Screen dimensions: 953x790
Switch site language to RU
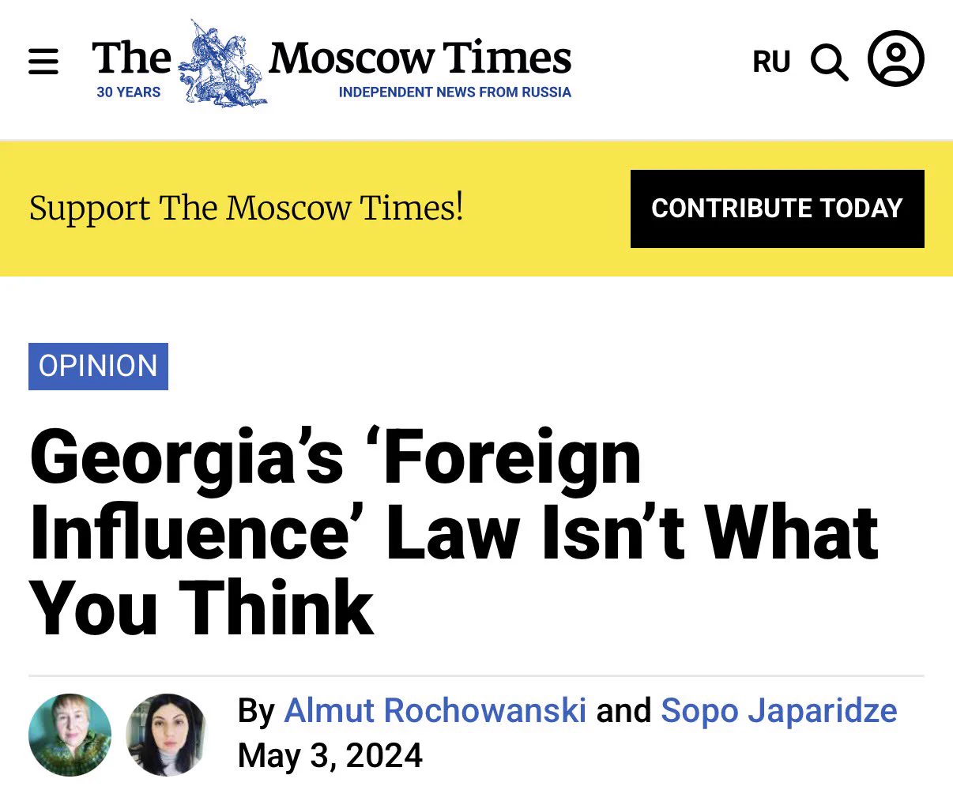click(x=771, y=62)
